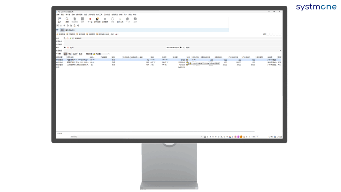This screenshot has height=192, width=341.
Task: Click the 主页 home toolbar icon
Action: tap(59, 20)
